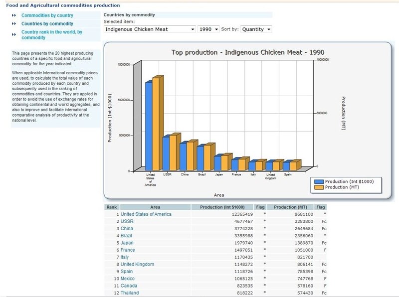Screen dimensions: 399x297
Task: Open the Spain table link
Action: point(127,271)
